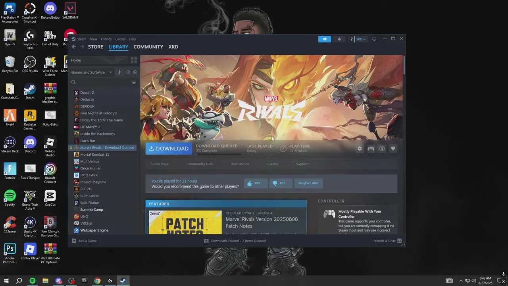Switch to Big Picture mode icon
Image resolution: width=508 pixels, height=286 pixels.
pos(374,39)
